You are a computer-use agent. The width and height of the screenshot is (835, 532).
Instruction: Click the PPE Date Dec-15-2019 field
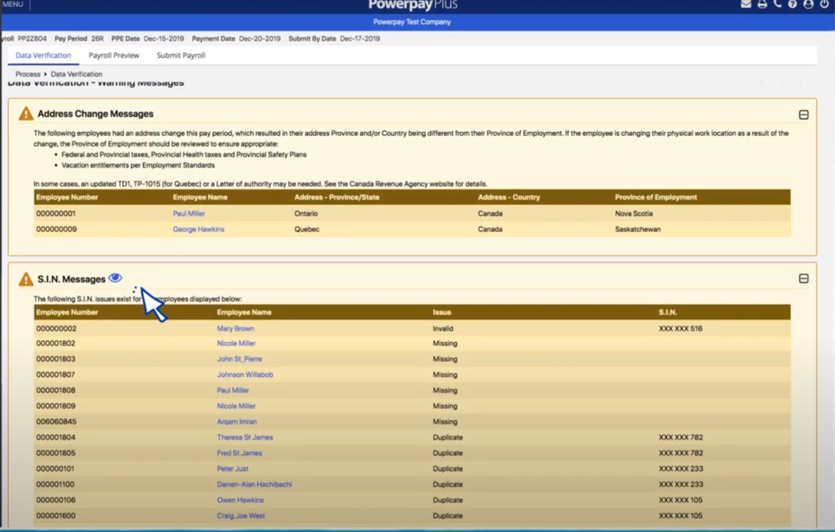click(x=148, y=38)
